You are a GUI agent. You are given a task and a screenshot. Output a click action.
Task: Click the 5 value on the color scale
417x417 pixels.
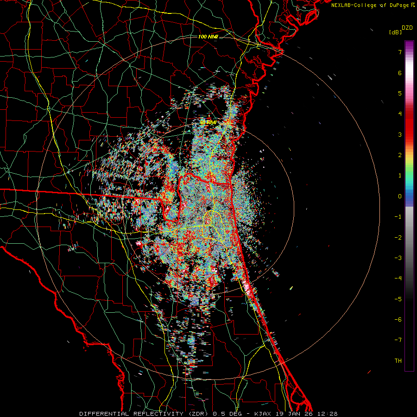pos(400,93)
